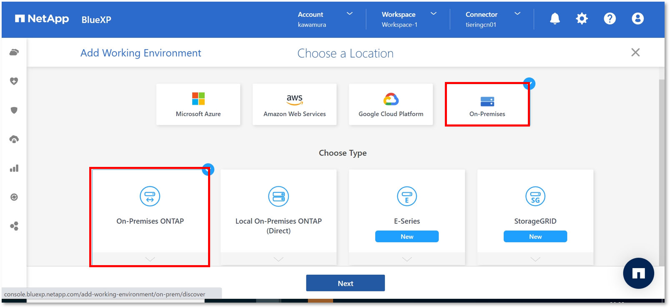Click the Choose Type heading

(343, 153)
